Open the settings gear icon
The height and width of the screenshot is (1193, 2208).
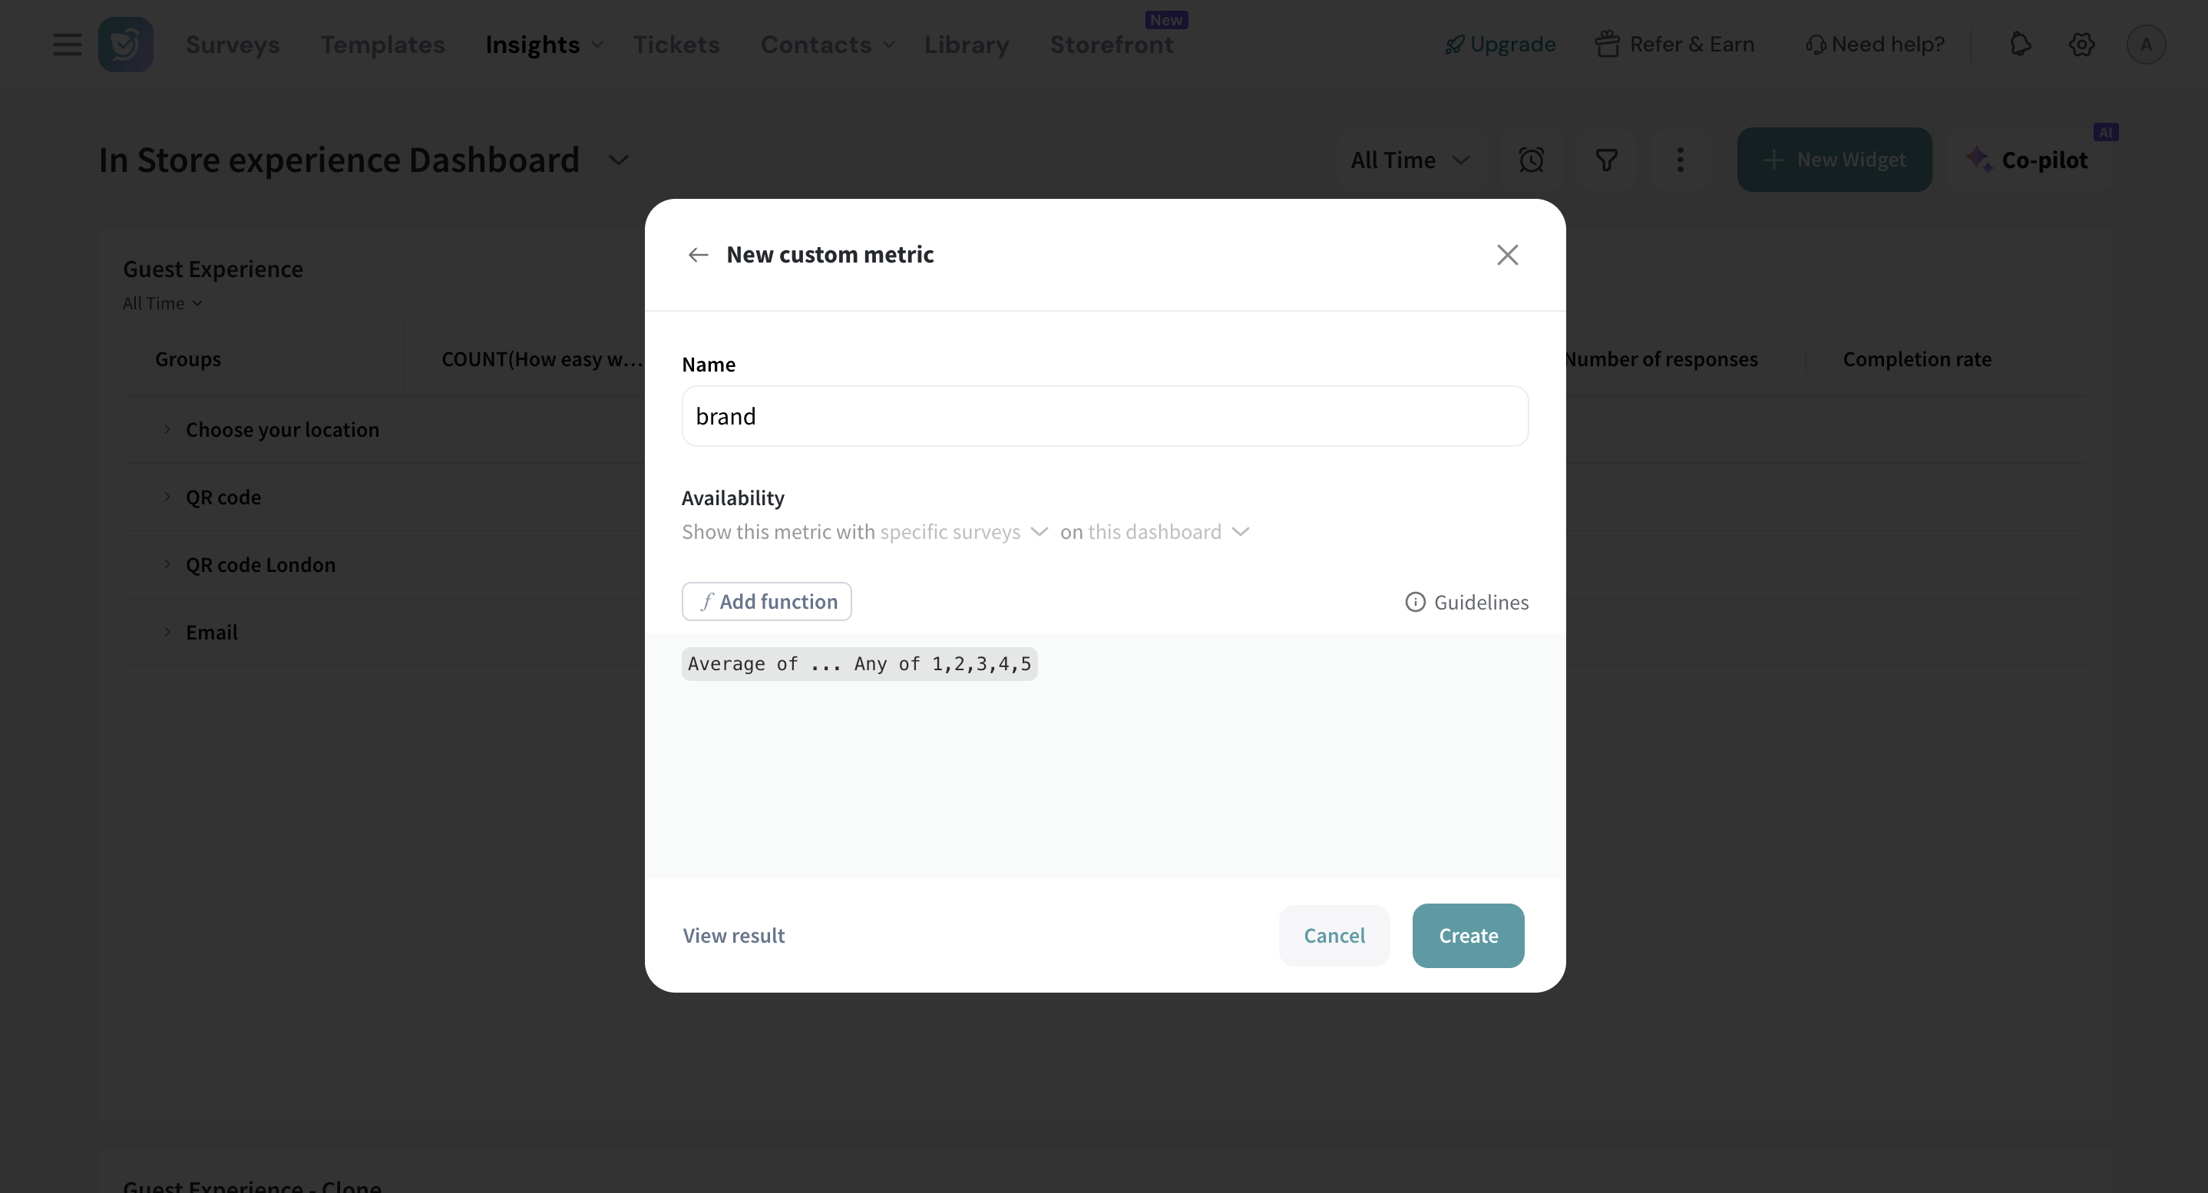(2081, 45)
